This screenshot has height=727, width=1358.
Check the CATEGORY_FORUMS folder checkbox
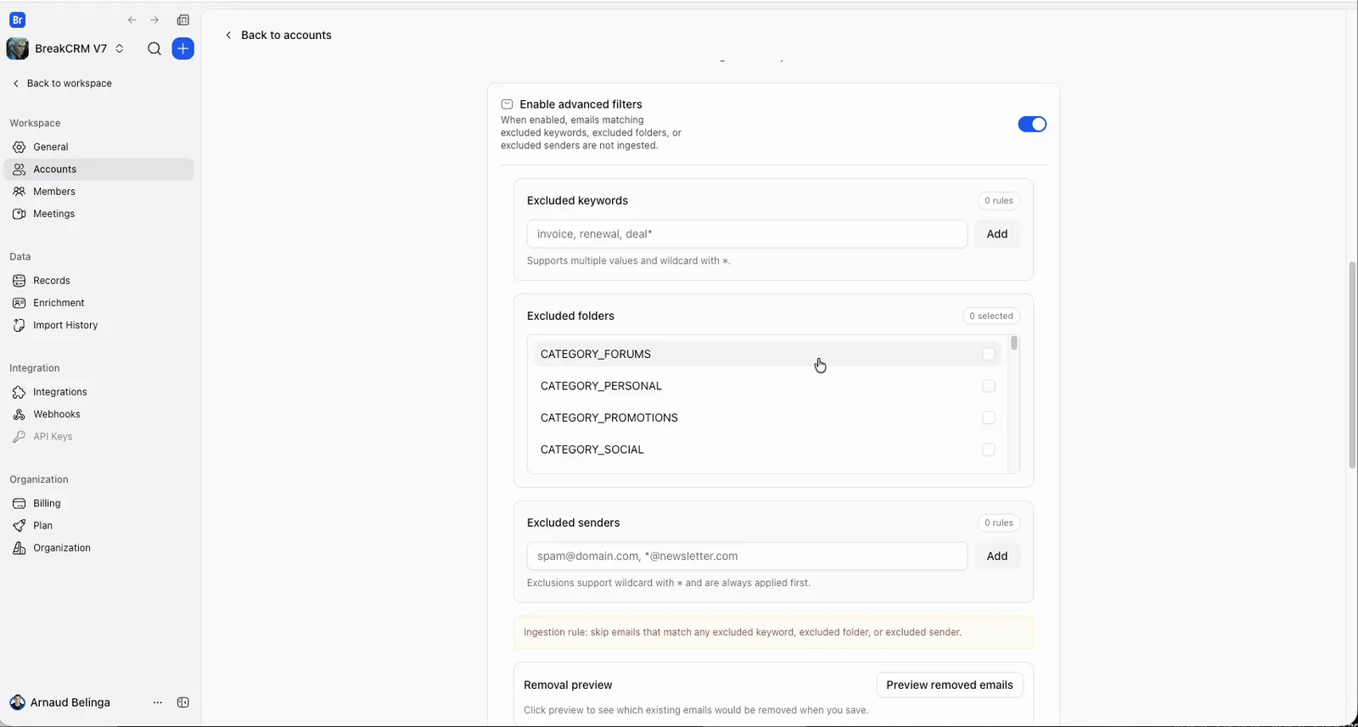[988, 354]
